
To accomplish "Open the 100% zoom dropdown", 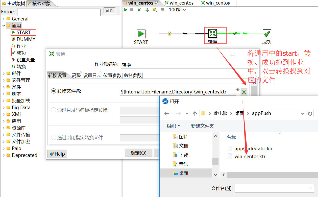I will [x=184, y=10].
